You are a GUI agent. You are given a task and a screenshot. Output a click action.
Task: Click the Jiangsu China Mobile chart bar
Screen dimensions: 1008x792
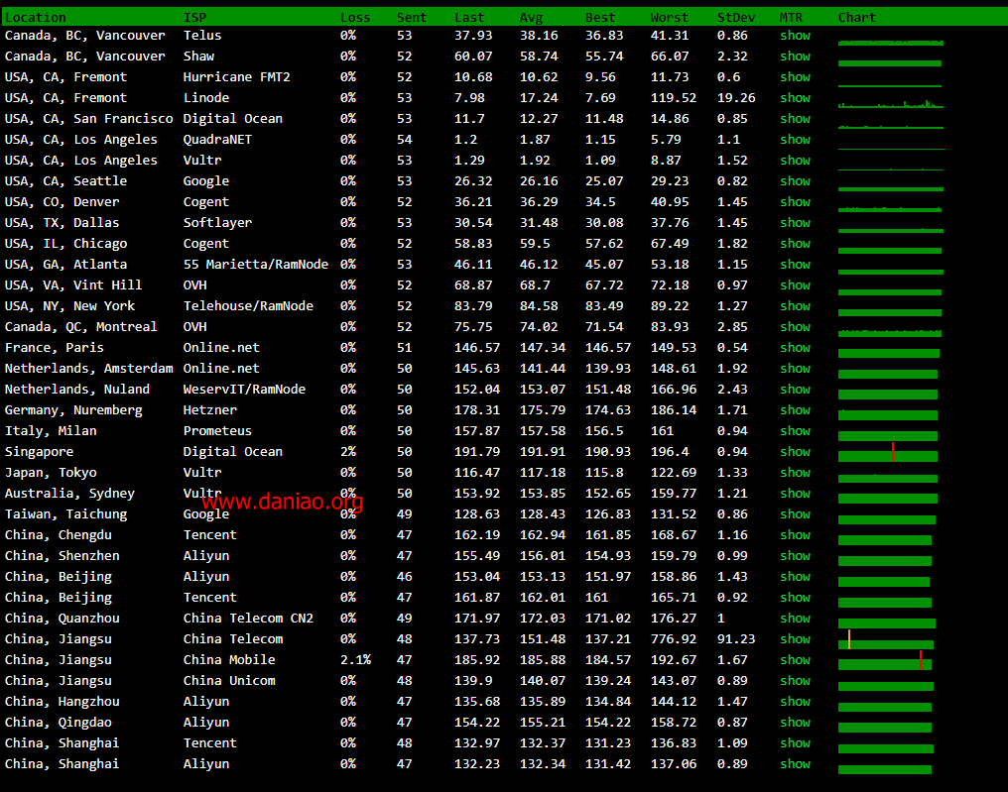(x=885, y=660)
